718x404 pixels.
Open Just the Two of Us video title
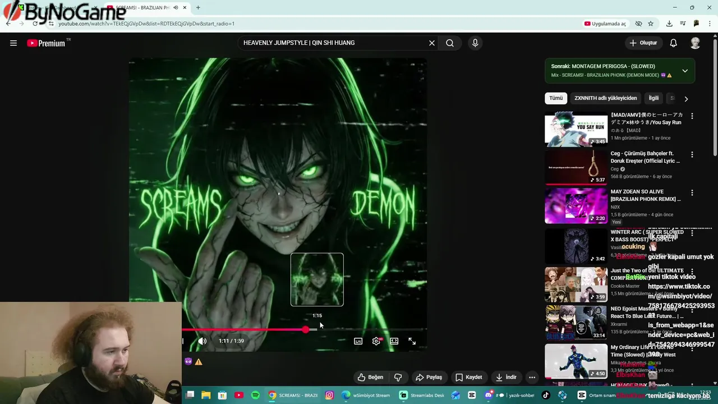(647, 274)
